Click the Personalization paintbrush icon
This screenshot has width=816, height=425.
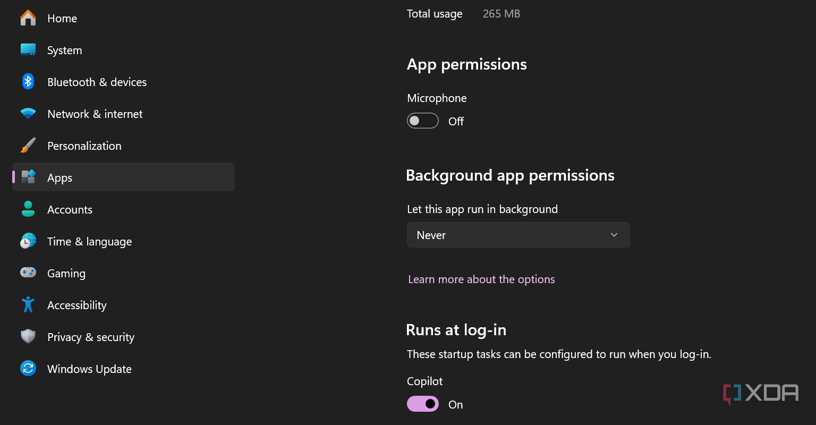(x=28, y=146)
